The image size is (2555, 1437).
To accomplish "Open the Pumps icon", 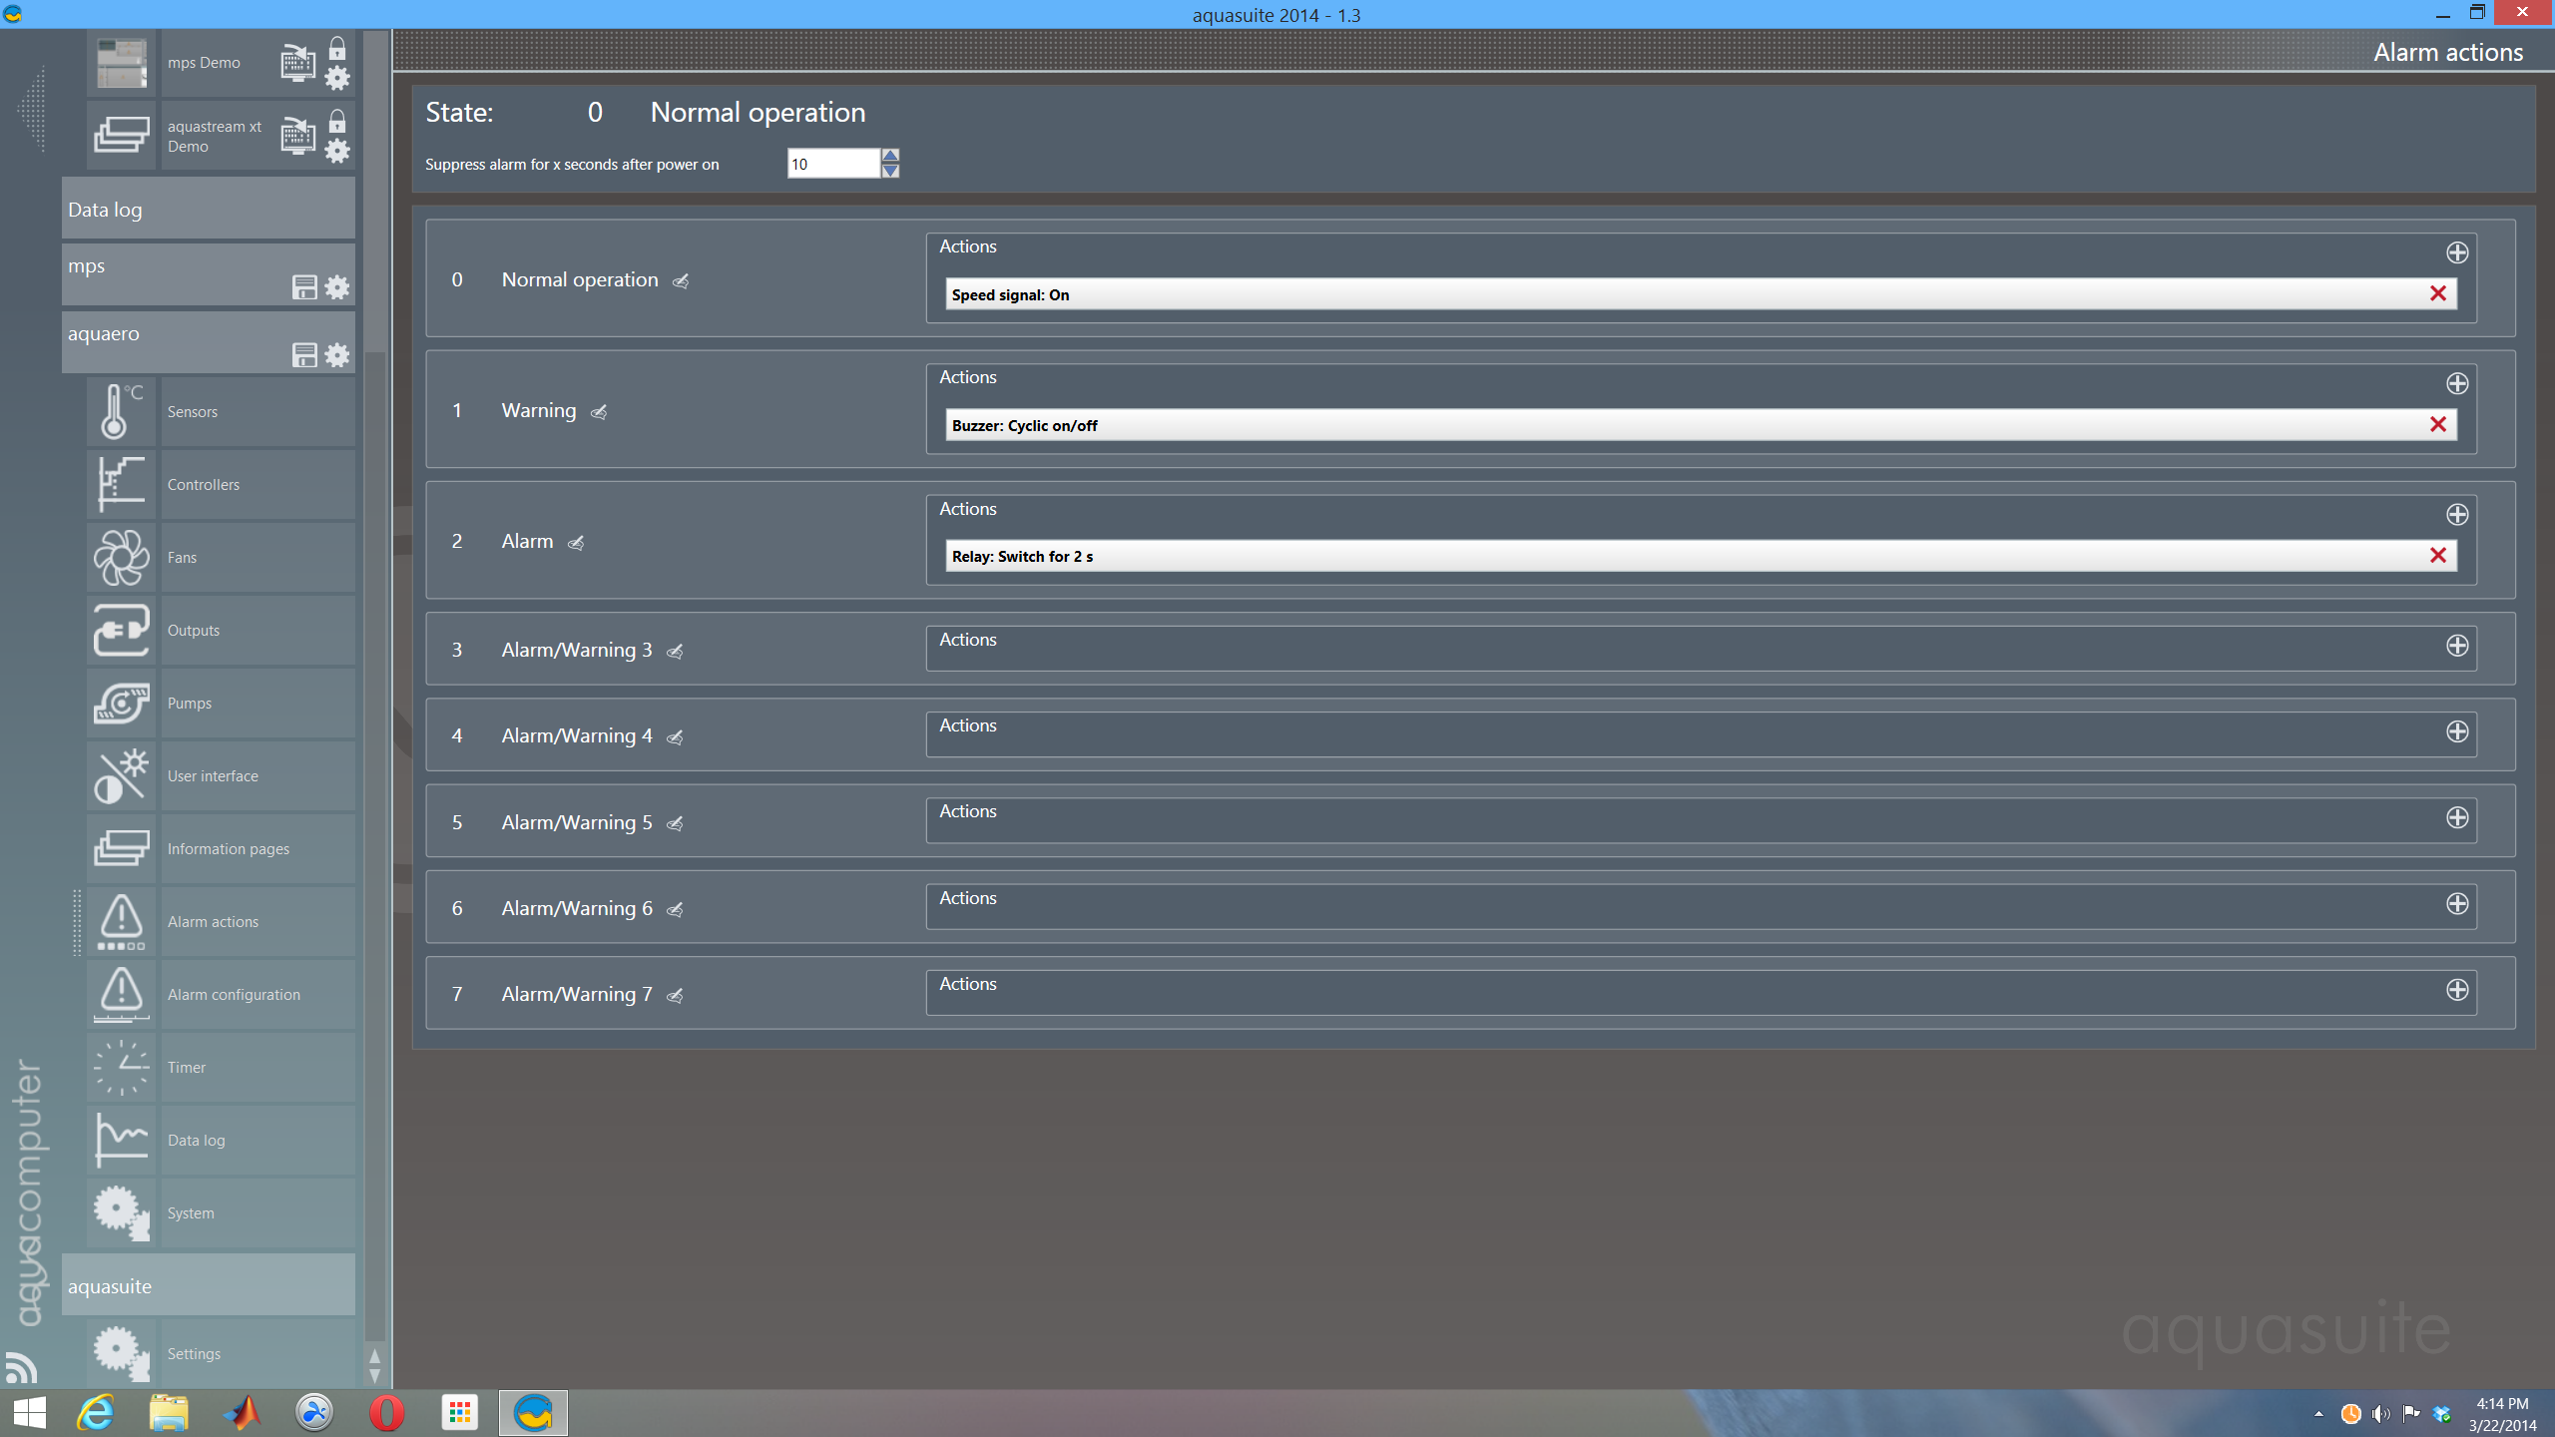I will pyautogui.click(x=121, y=703).
